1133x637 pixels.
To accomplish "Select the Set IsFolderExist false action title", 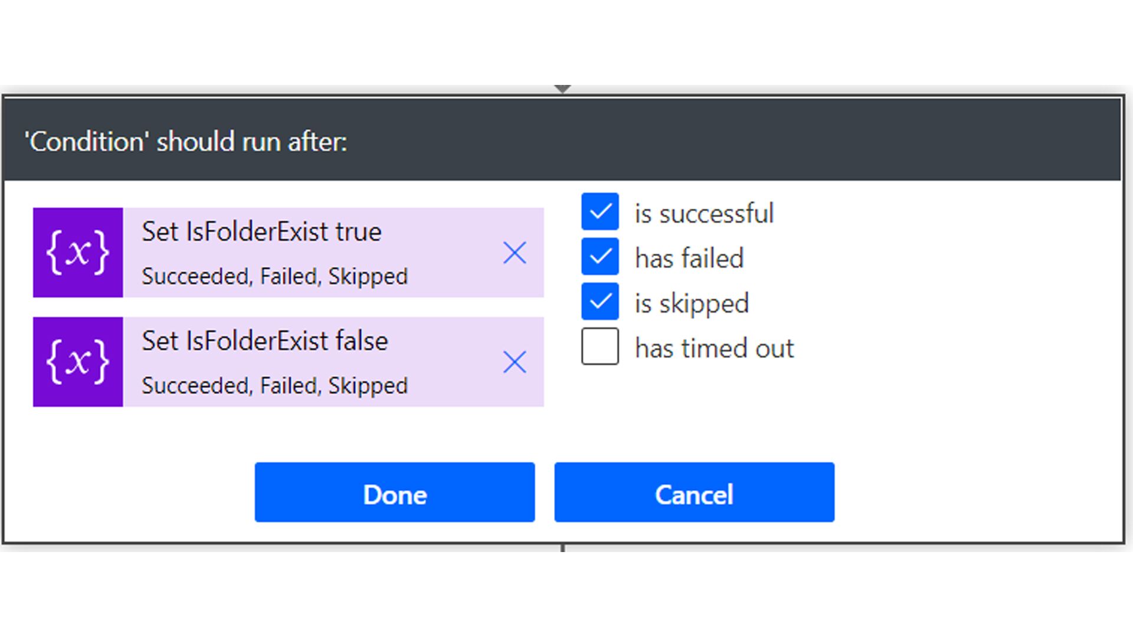I will pyautogui.click(x=265, y=341).
